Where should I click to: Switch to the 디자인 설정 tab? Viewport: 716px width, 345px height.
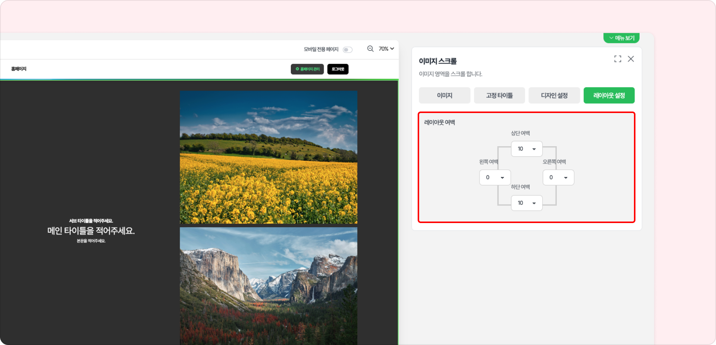(x=554, y=95)
